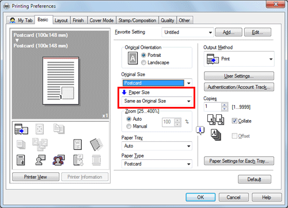
Task: Click the Output Method printer icon
Action: [213, 59]
